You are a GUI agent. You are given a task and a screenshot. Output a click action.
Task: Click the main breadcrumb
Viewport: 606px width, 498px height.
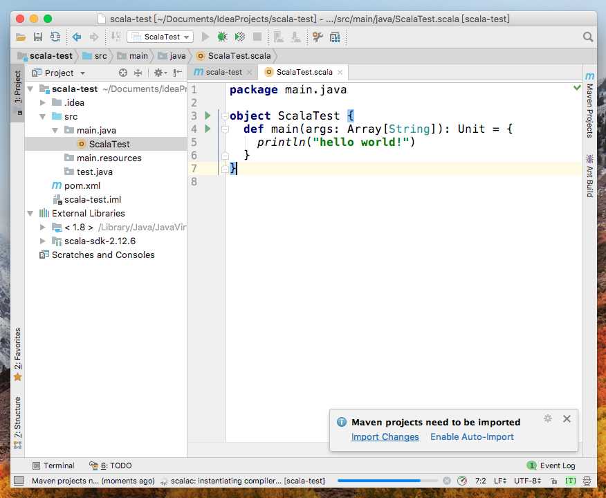tap(133, 56)
